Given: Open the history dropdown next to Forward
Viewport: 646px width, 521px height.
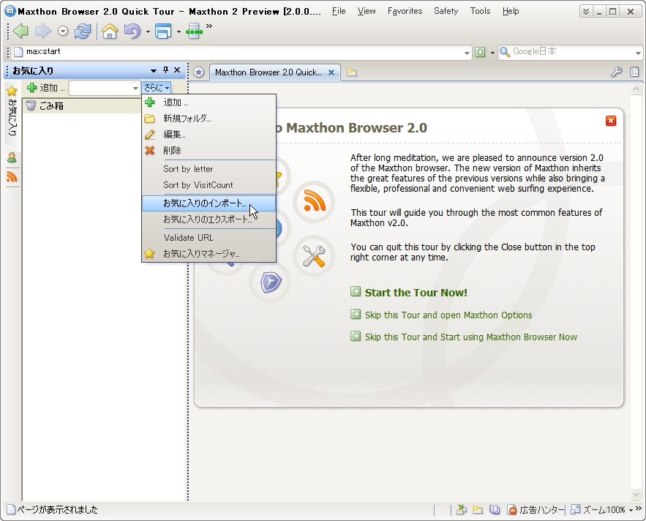Looking at the screenshot, I should tap(63, 31).
